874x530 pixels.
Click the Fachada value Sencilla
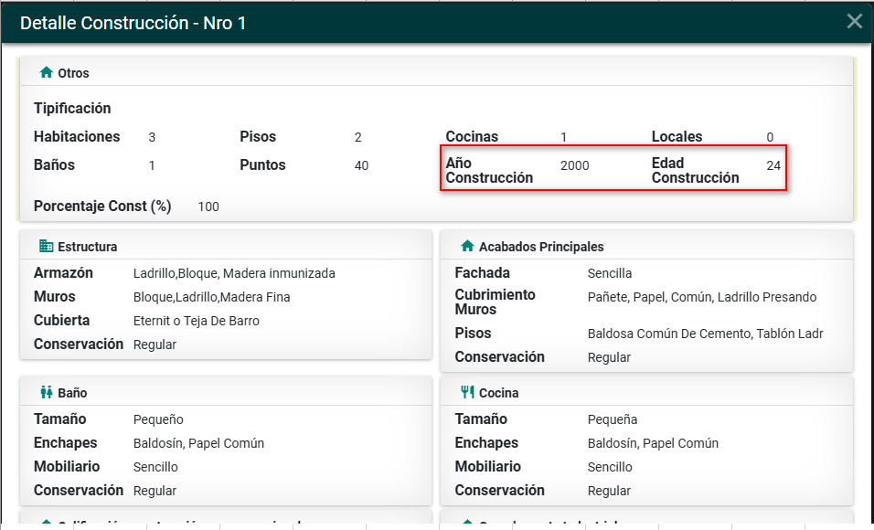pyautogui.click(x=609, y=273)
